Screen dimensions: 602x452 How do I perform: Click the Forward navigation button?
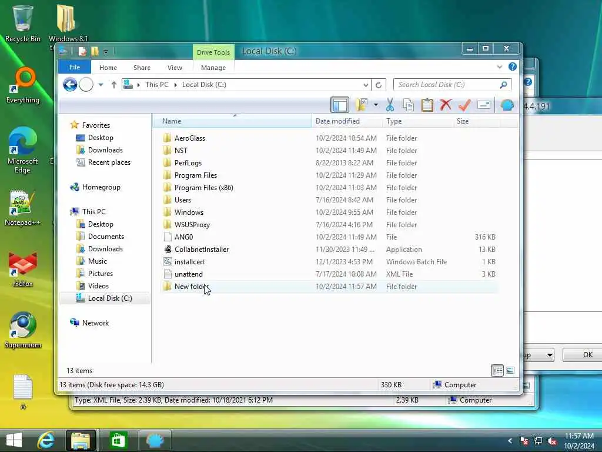(86, 85)
